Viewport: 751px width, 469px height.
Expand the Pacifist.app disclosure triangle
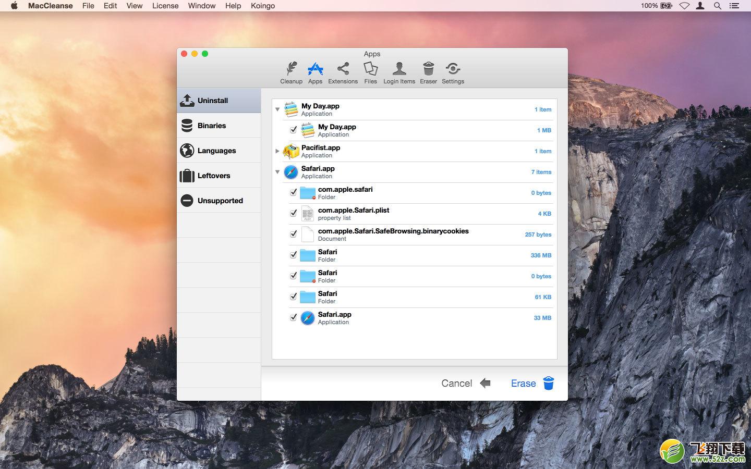[x=277, y=151]
